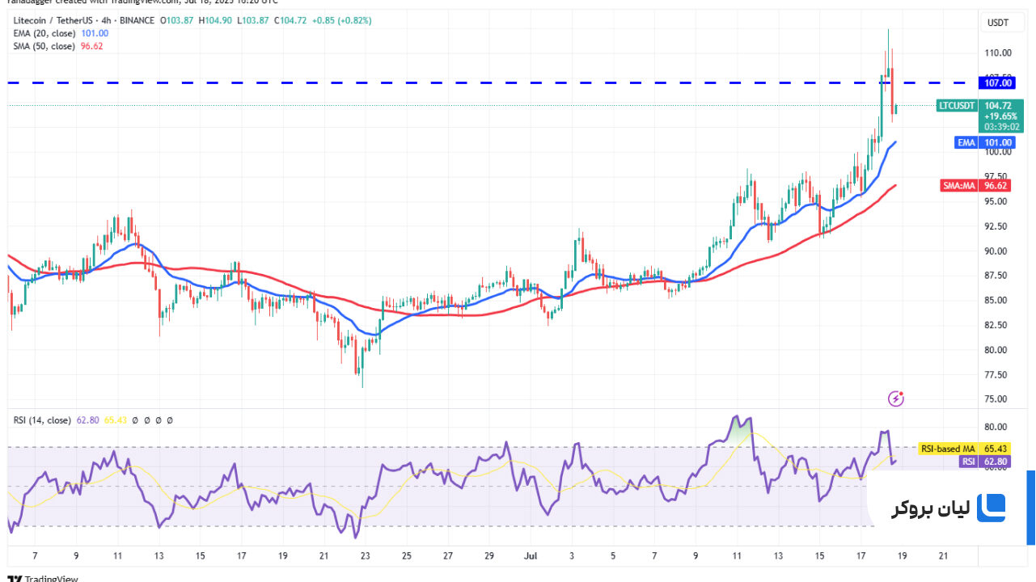Click the 65.43 RSI-based MA value label
Screen dimensions: 1036x582
click(996, 448)
